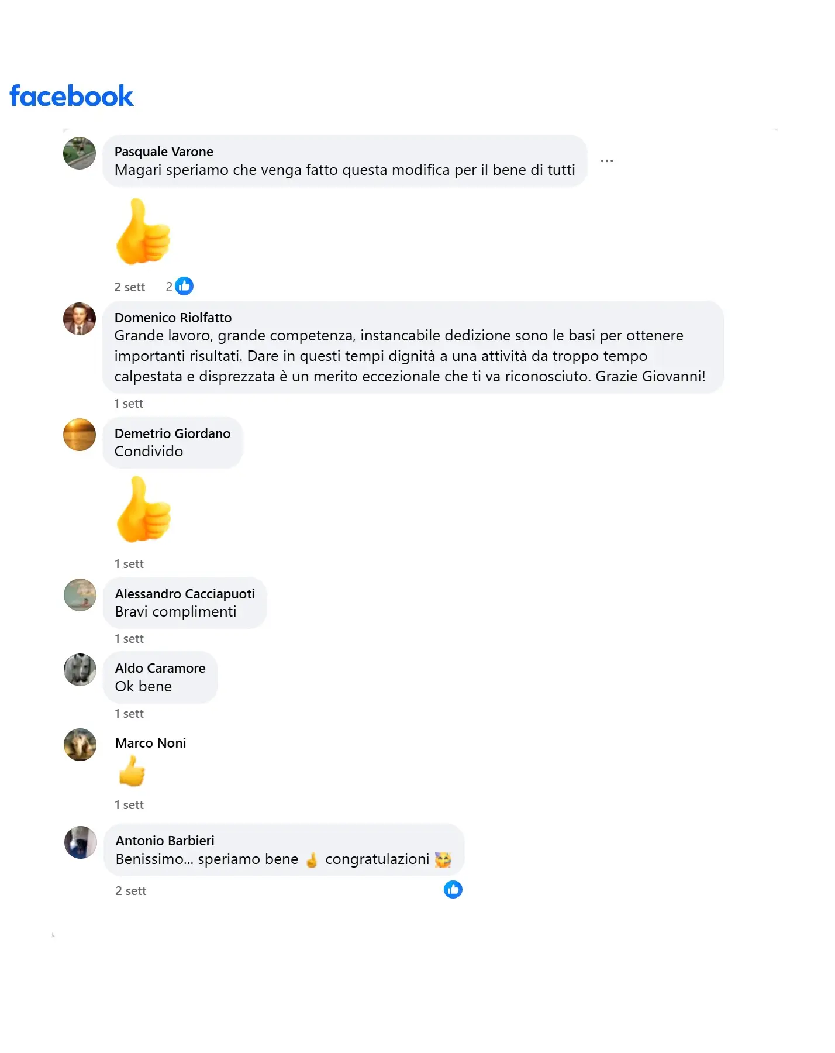Open Domenico Riolfatto's profile name link

click(173, 318)
